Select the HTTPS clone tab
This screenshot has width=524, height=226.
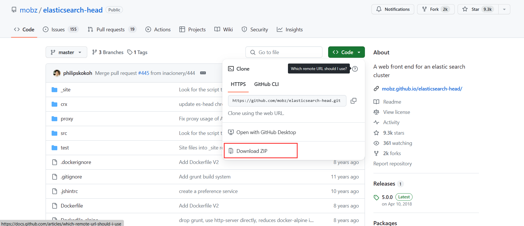pos(238,84)
